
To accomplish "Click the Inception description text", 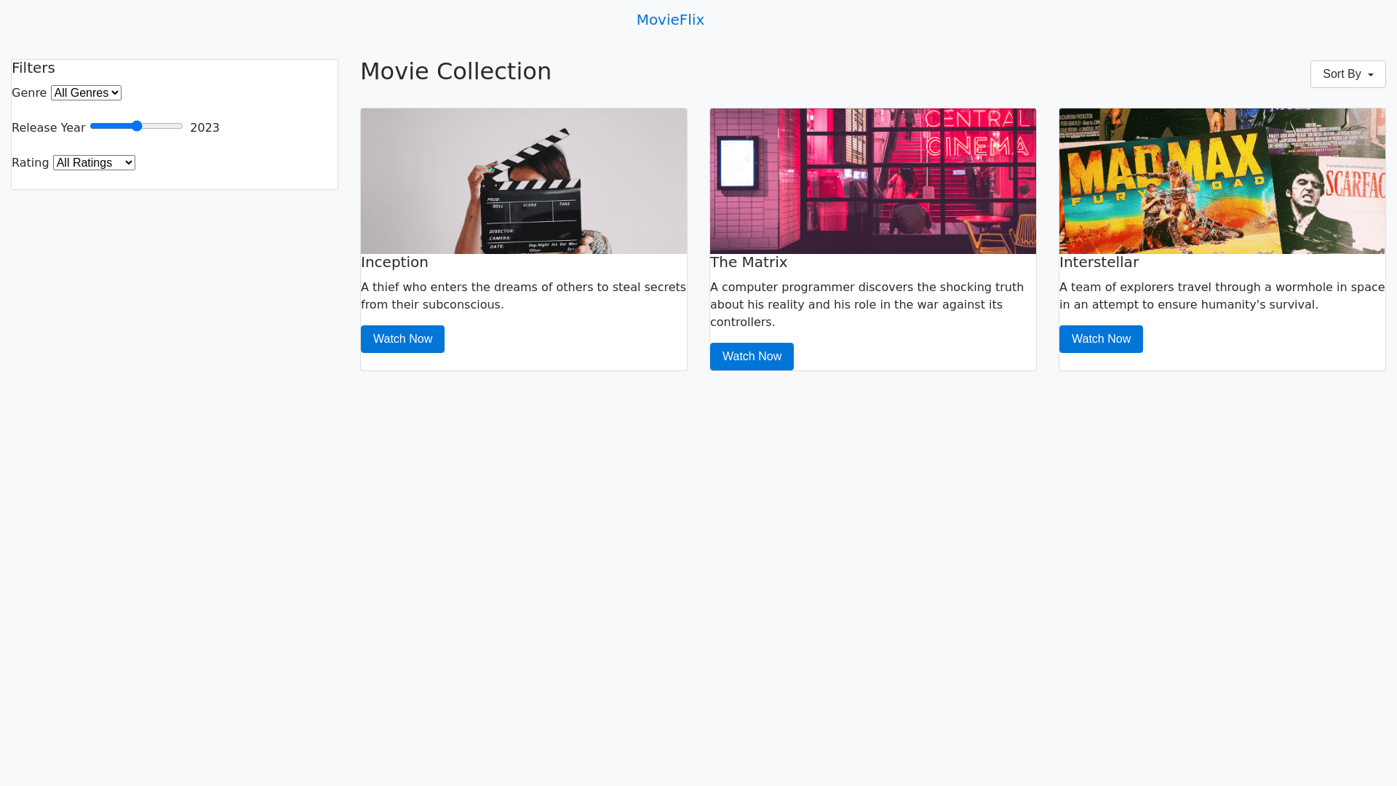I will coord(523,295).
